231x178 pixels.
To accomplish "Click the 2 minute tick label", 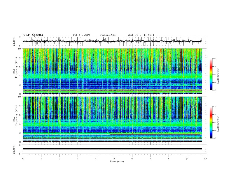I will tap(60, 159).
